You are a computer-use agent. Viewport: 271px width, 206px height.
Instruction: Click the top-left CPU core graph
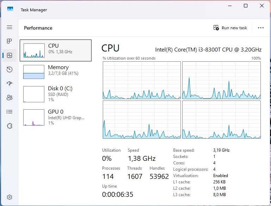(x=141, y=80)
